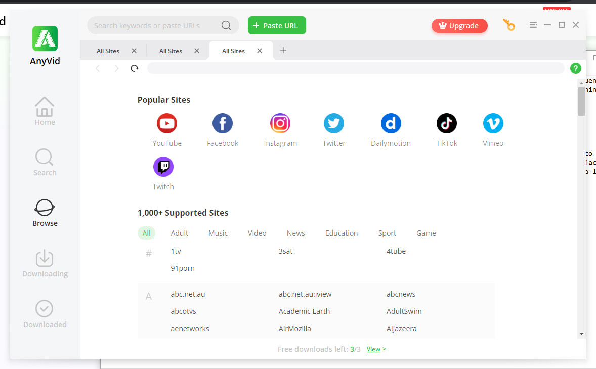
Task: Click the scrollbar down arrow
Action: tap(581, 335)
